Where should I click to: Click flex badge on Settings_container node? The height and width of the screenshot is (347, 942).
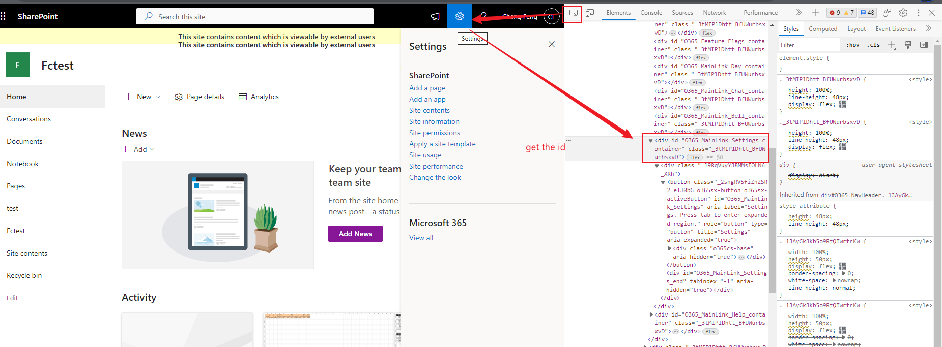click(695, 157)
